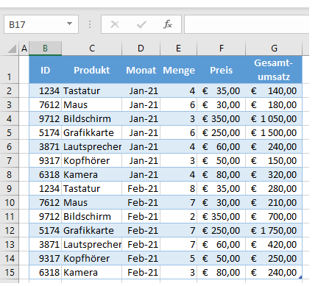This screenshot has height=286, width=318.
Task: Click the Select All corner triangle
Action: tap(12, 49)
